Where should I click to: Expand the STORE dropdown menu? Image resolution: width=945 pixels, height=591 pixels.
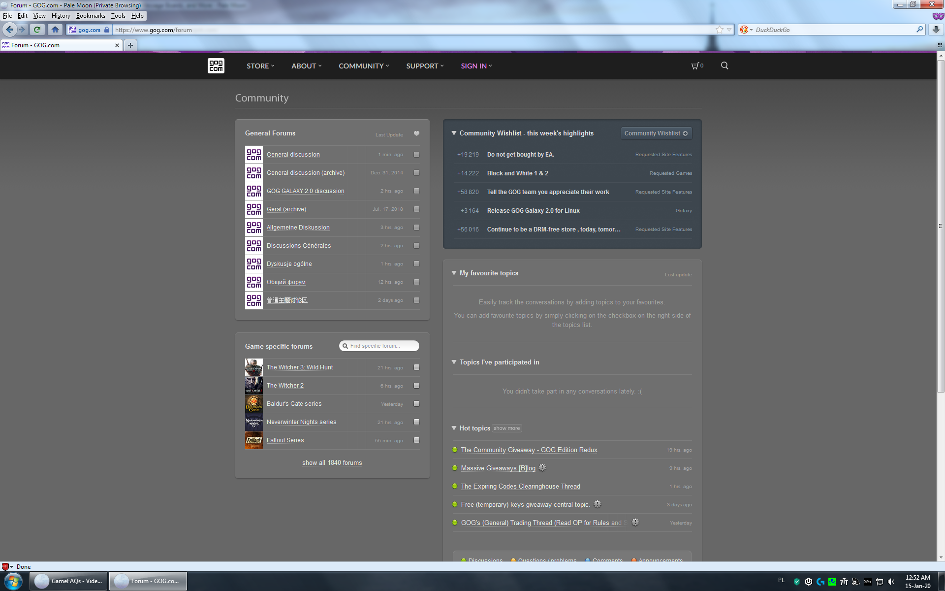point(260,66)
